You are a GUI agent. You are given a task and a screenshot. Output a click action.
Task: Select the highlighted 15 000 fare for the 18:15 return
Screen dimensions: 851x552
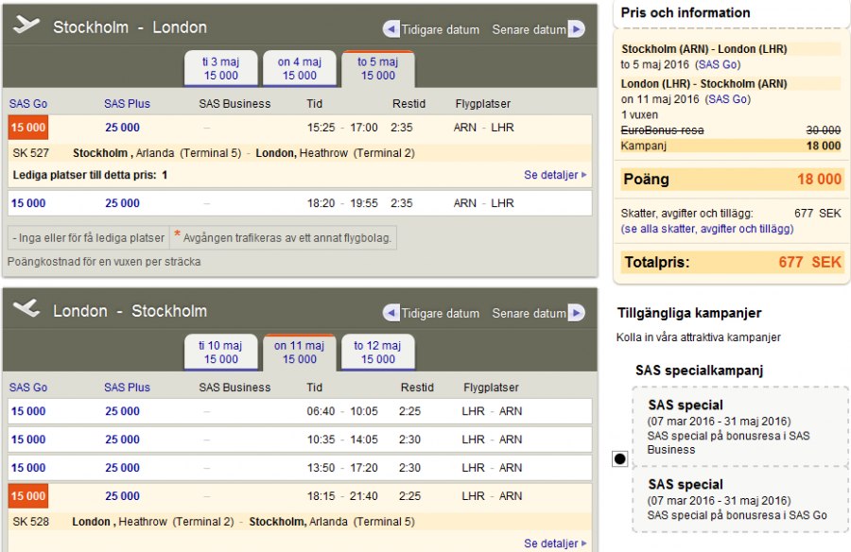(x=28, y=496)
